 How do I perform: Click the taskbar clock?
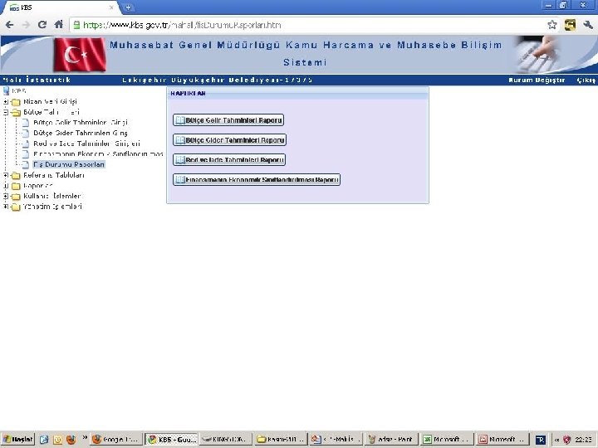coord(584,440)
